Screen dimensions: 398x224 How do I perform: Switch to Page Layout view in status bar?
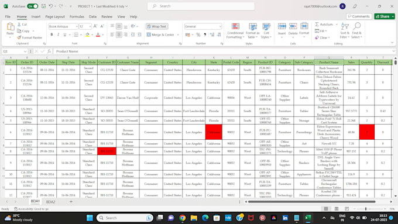tap(337, 209)
